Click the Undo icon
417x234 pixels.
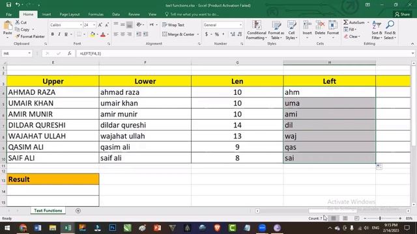(18, 5)
